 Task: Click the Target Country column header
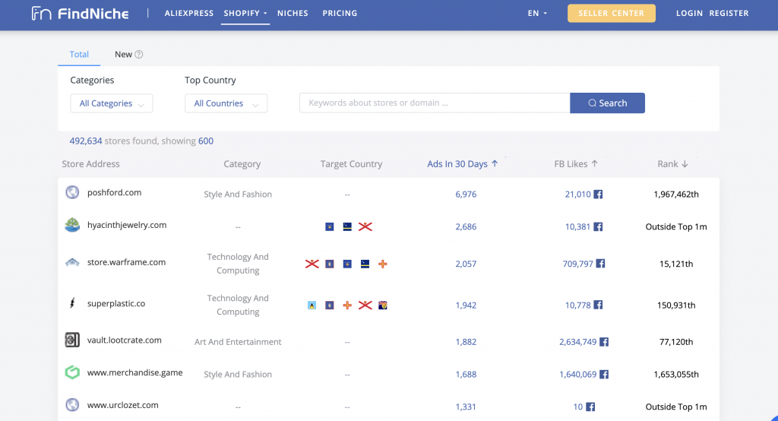click(x=351, y=164)
